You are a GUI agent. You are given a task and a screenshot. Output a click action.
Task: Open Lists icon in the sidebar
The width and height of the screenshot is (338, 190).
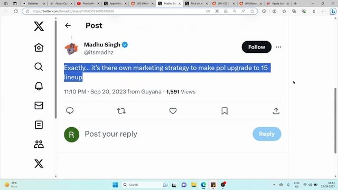pyautogui.click(x=39, y=125)
